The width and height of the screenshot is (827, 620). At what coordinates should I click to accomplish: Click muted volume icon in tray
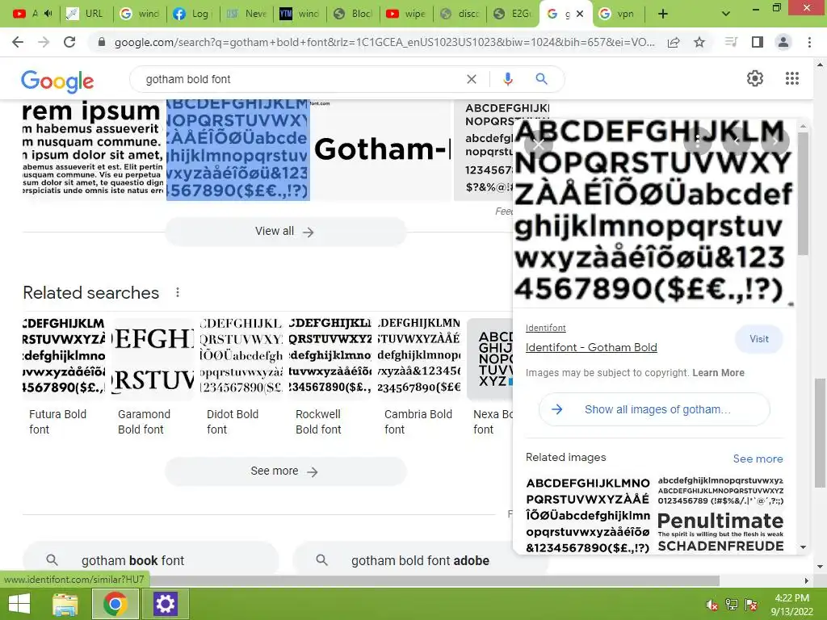click(x=712, y=604)
